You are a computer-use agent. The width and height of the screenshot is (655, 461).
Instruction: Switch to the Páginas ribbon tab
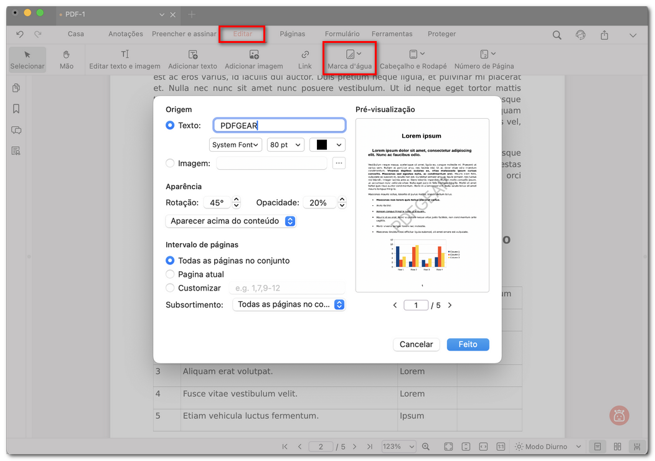pos(293,34)
